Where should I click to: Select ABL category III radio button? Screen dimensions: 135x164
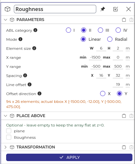(100, 30)
